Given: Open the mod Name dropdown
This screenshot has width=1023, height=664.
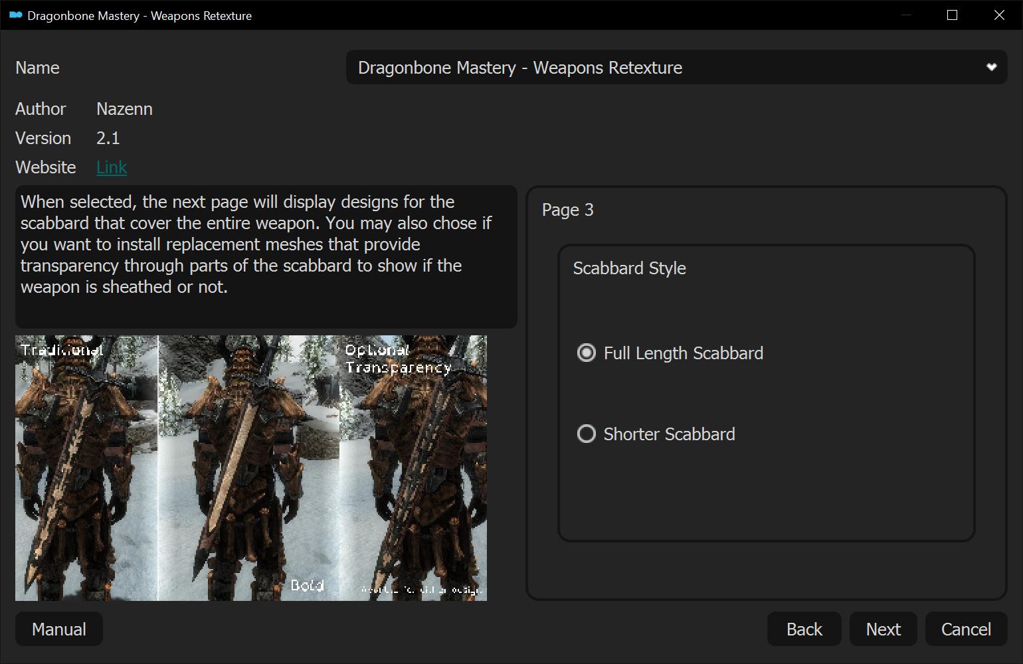Looking at the screenshot, I should coord(676,68).
